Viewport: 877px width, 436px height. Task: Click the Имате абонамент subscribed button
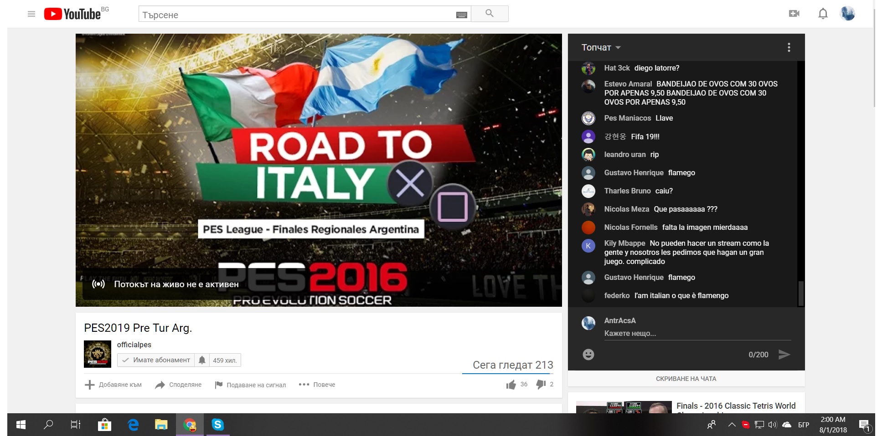tap(156, 360)
